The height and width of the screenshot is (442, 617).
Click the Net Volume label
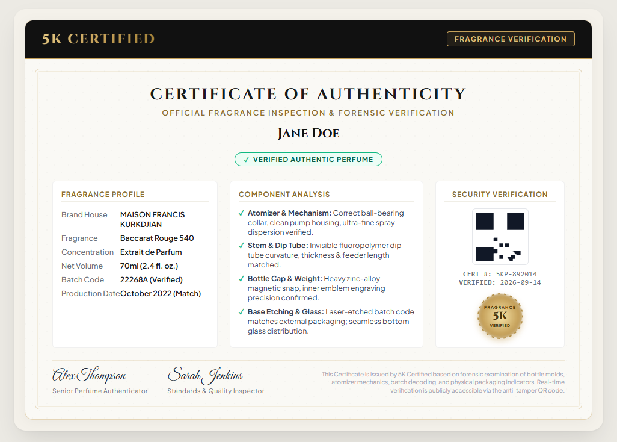(82, 266)
